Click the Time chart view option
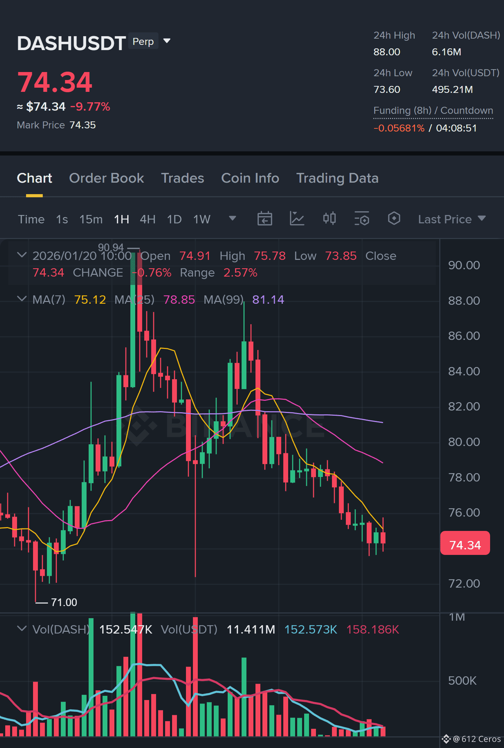 pos(31,219)
